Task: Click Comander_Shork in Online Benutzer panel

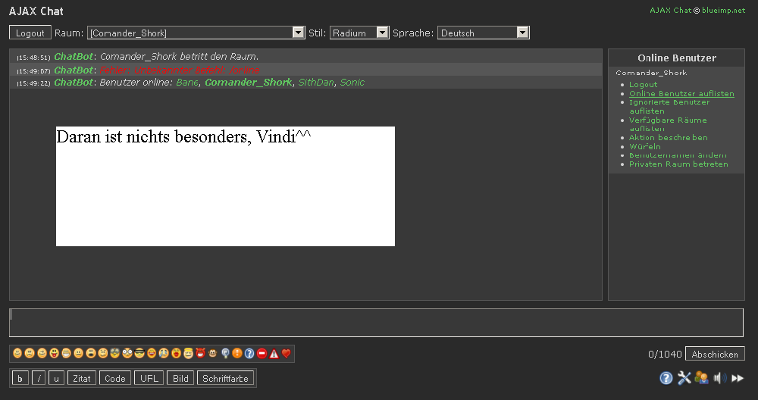Action: pos(651,73)
